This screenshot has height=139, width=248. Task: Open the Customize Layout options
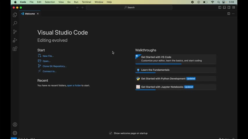[x=234, y=8]
